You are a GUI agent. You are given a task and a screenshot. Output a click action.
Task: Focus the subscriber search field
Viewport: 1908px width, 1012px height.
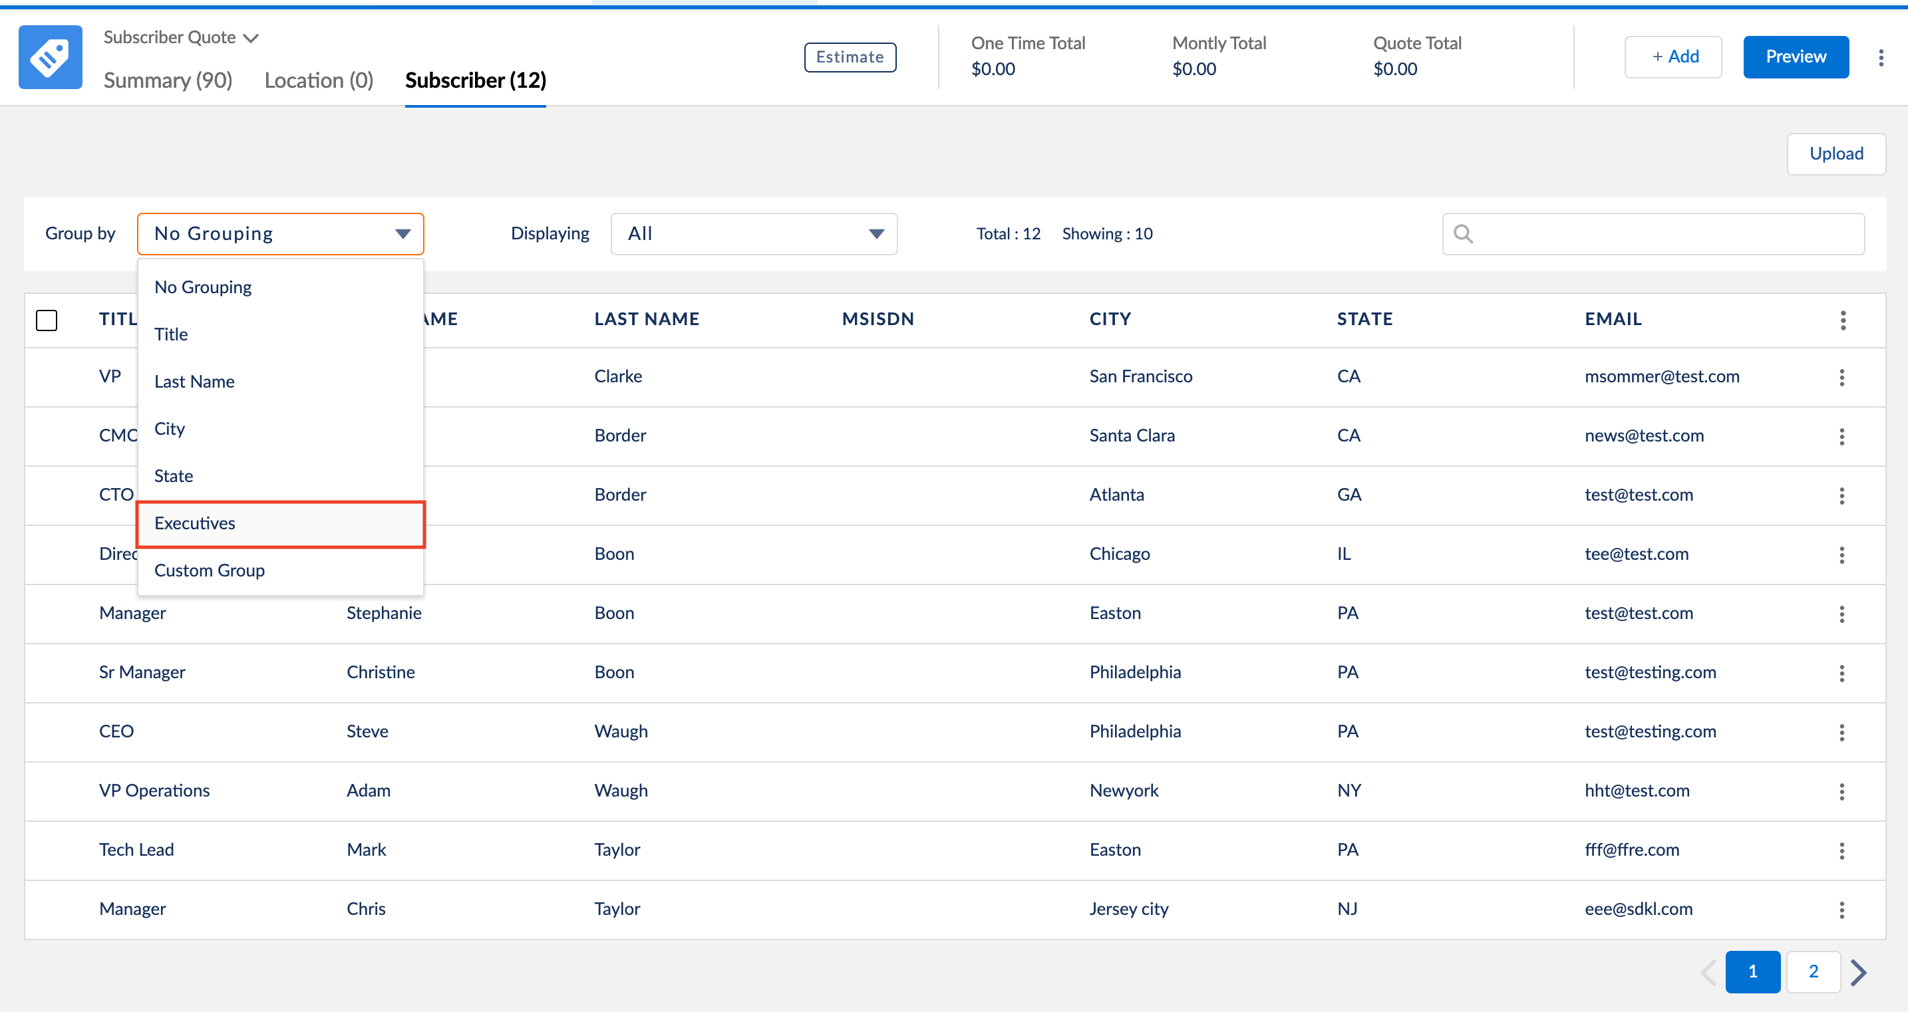1653,234
